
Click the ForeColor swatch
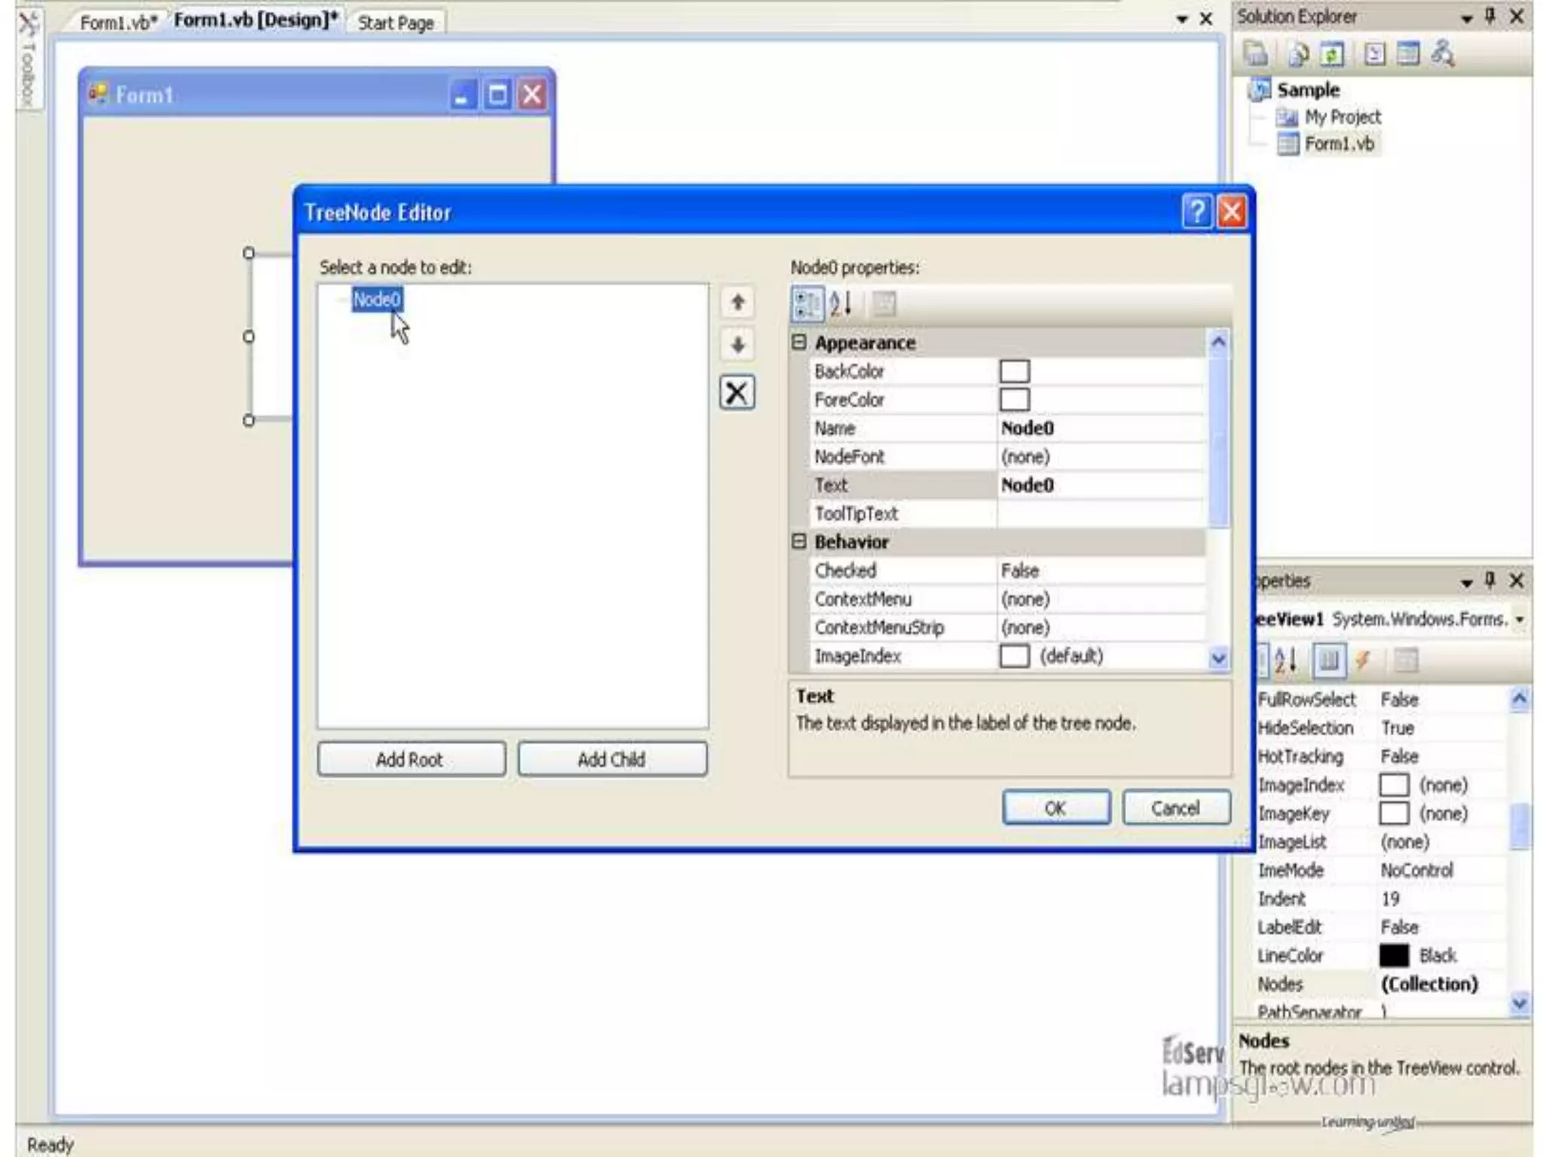[1014, 400]
